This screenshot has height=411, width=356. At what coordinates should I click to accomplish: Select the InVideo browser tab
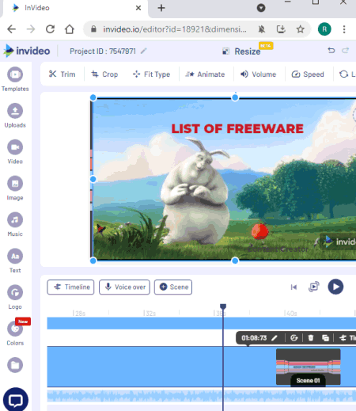(75, 9)
